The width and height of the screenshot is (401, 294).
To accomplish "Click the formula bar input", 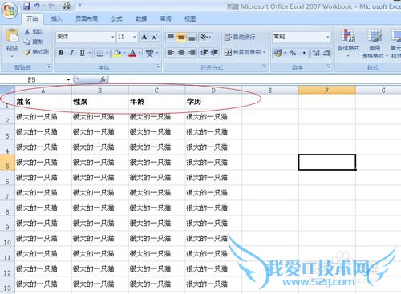I will (x=255, y=79).
